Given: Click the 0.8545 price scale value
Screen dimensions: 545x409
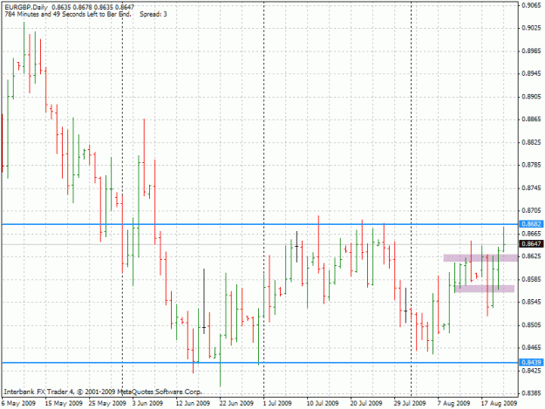Looking at the screenshot, I should (x=532, y=302).
